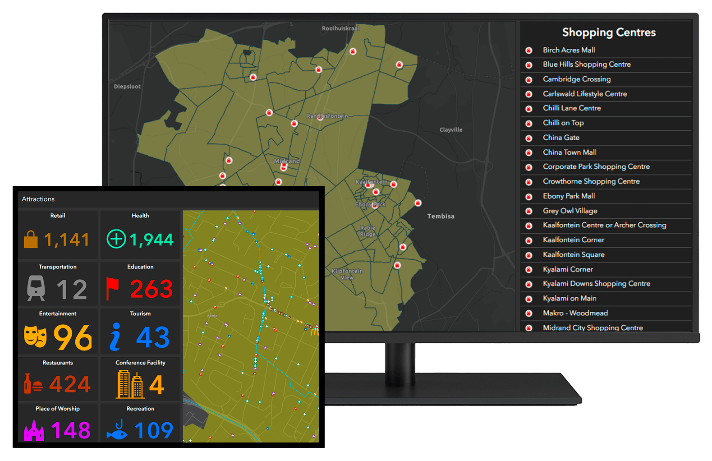
Task: Click the Tourism info icon
Action: pyautogui.click(x=116, y=337)
